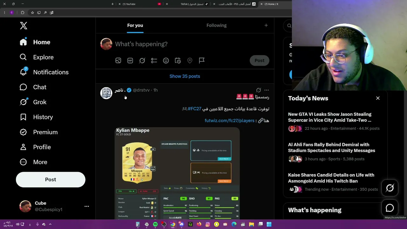Image resolution: width=407 pixels, height=229 pixels.
Task: Open Premium in the left sidebar
Action: point(38,132)
